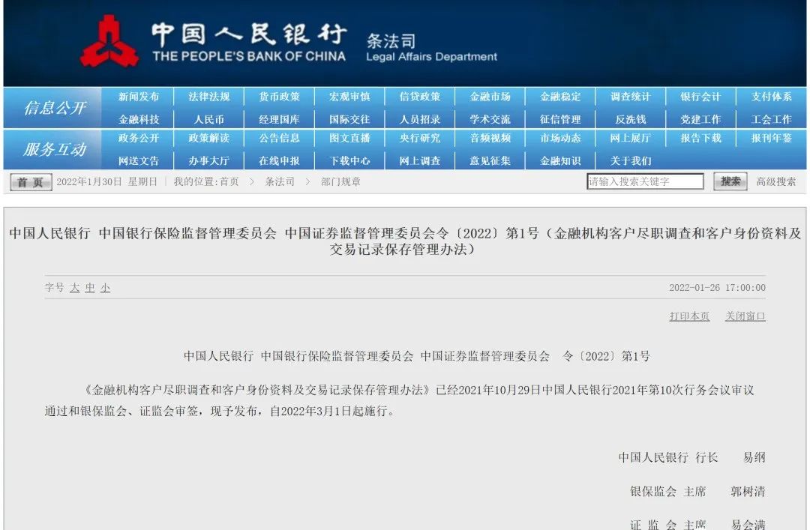The height and width of the screenshot is (530, 810).
Task: Open 下载中心 page
Action: (349, 160)
